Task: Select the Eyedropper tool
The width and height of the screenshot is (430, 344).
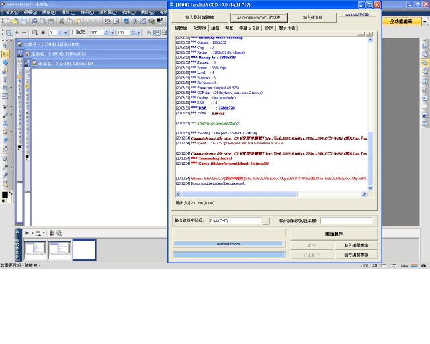Action: point(5,167)
